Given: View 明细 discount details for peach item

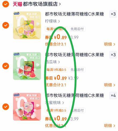Looking at the screenshot, I should tap(110, 126).
